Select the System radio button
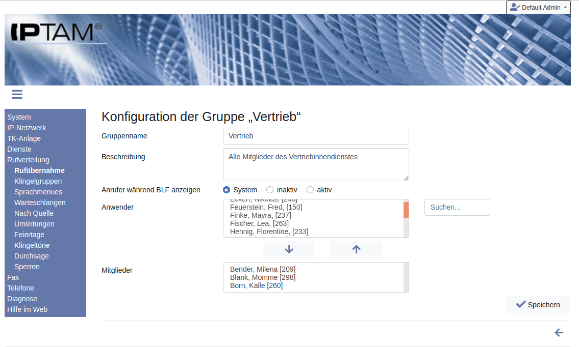Viewport: 579px width, 347px height. pyautogui.click(x=226, y=190)
